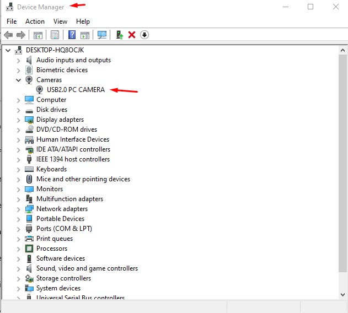Image resolution: width=348 pixels, height=313 pixels.
Task: Collapse the DESKTOP-HQ8OCJK root node
Action: click(8, 50)
